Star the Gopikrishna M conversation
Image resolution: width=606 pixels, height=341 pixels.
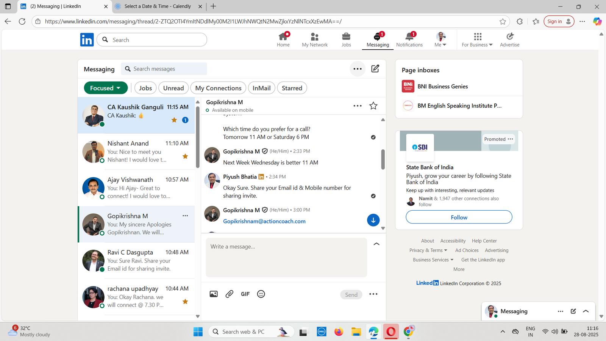tap(373, 106)
